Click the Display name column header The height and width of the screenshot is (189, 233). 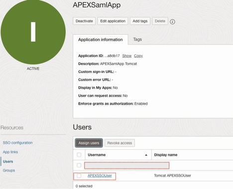(166, 155)
